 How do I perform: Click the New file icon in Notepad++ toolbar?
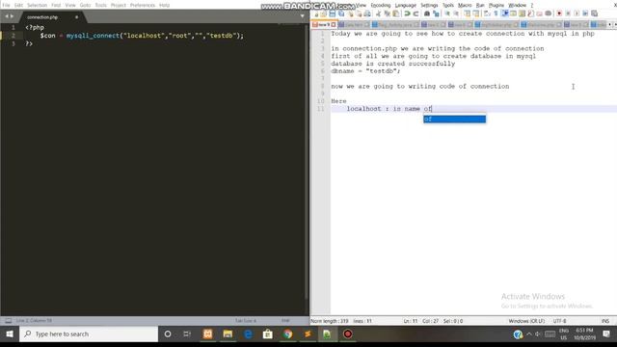point(315,13)
